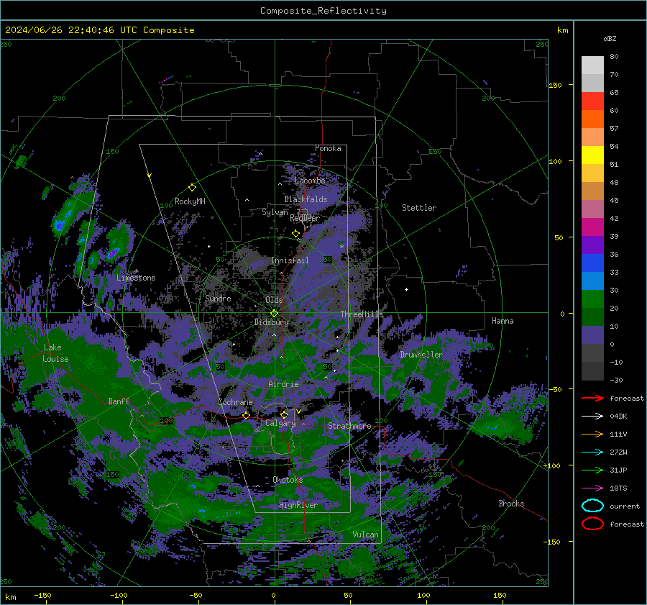Pick the green swatch below 30 dBZ
Image resolution: width=647 pixels, height=605 pixels.
click(592, 299)
